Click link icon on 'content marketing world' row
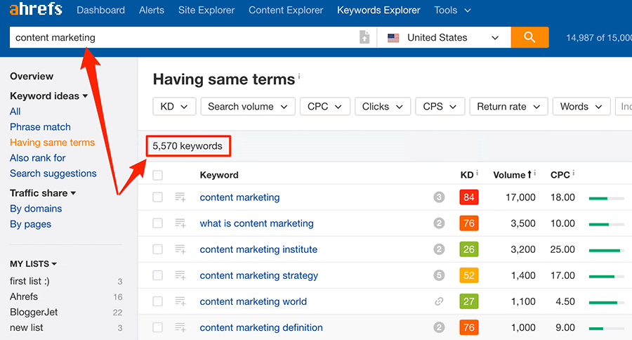632x340 pixels. coord(439,301)
